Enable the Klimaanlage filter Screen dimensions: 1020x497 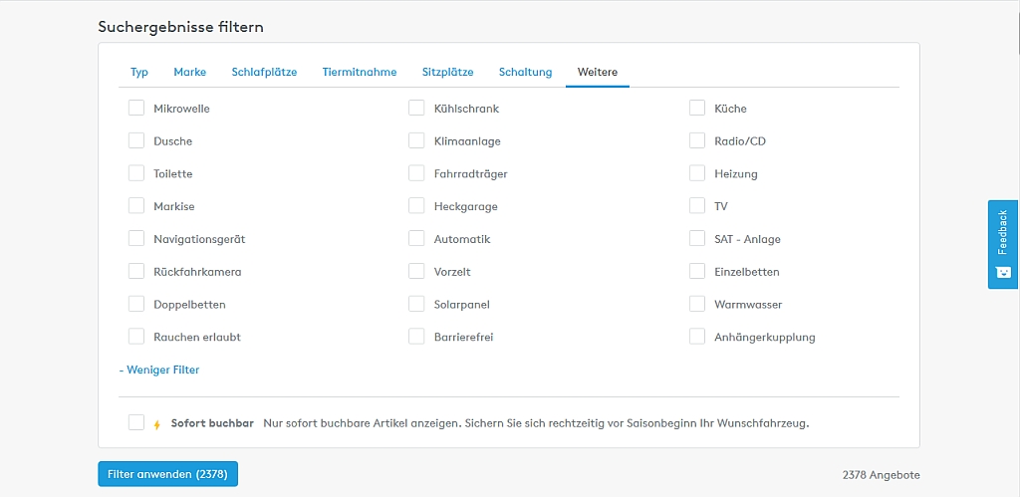click(416, 141)
